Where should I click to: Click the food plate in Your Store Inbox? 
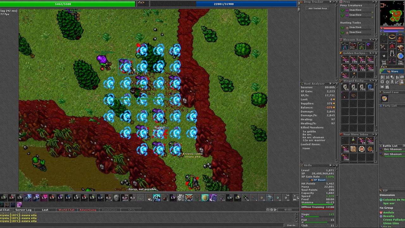[x=361, y=149]
